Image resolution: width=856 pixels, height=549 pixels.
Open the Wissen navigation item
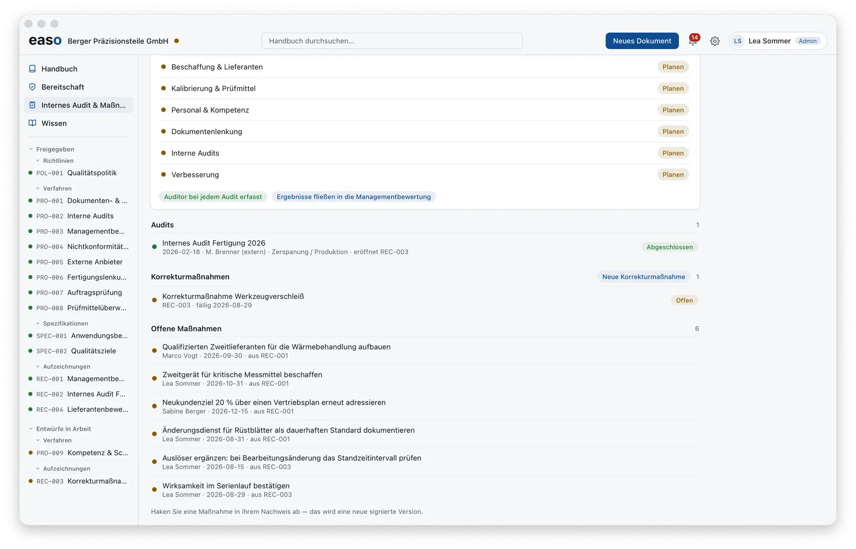tap(79, 123)
